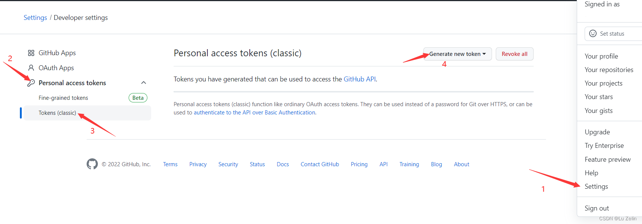
Task: Open the Generate new token dropdown
Action: 457,54
